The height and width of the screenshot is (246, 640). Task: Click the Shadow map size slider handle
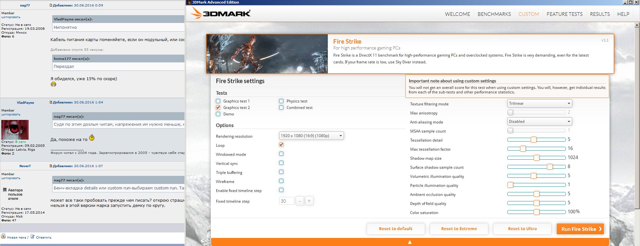click(x=537, y=158)
